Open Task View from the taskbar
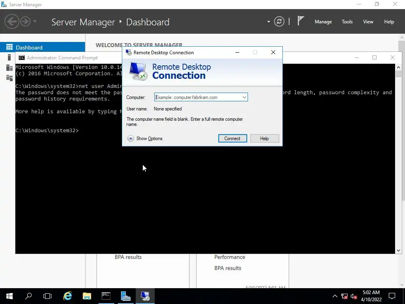 tap(47, 296)
